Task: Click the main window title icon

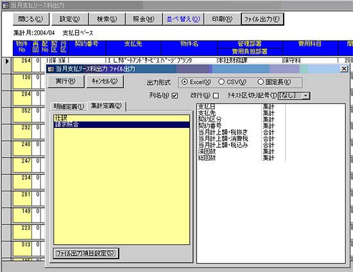Action: (x=5, y=5)
